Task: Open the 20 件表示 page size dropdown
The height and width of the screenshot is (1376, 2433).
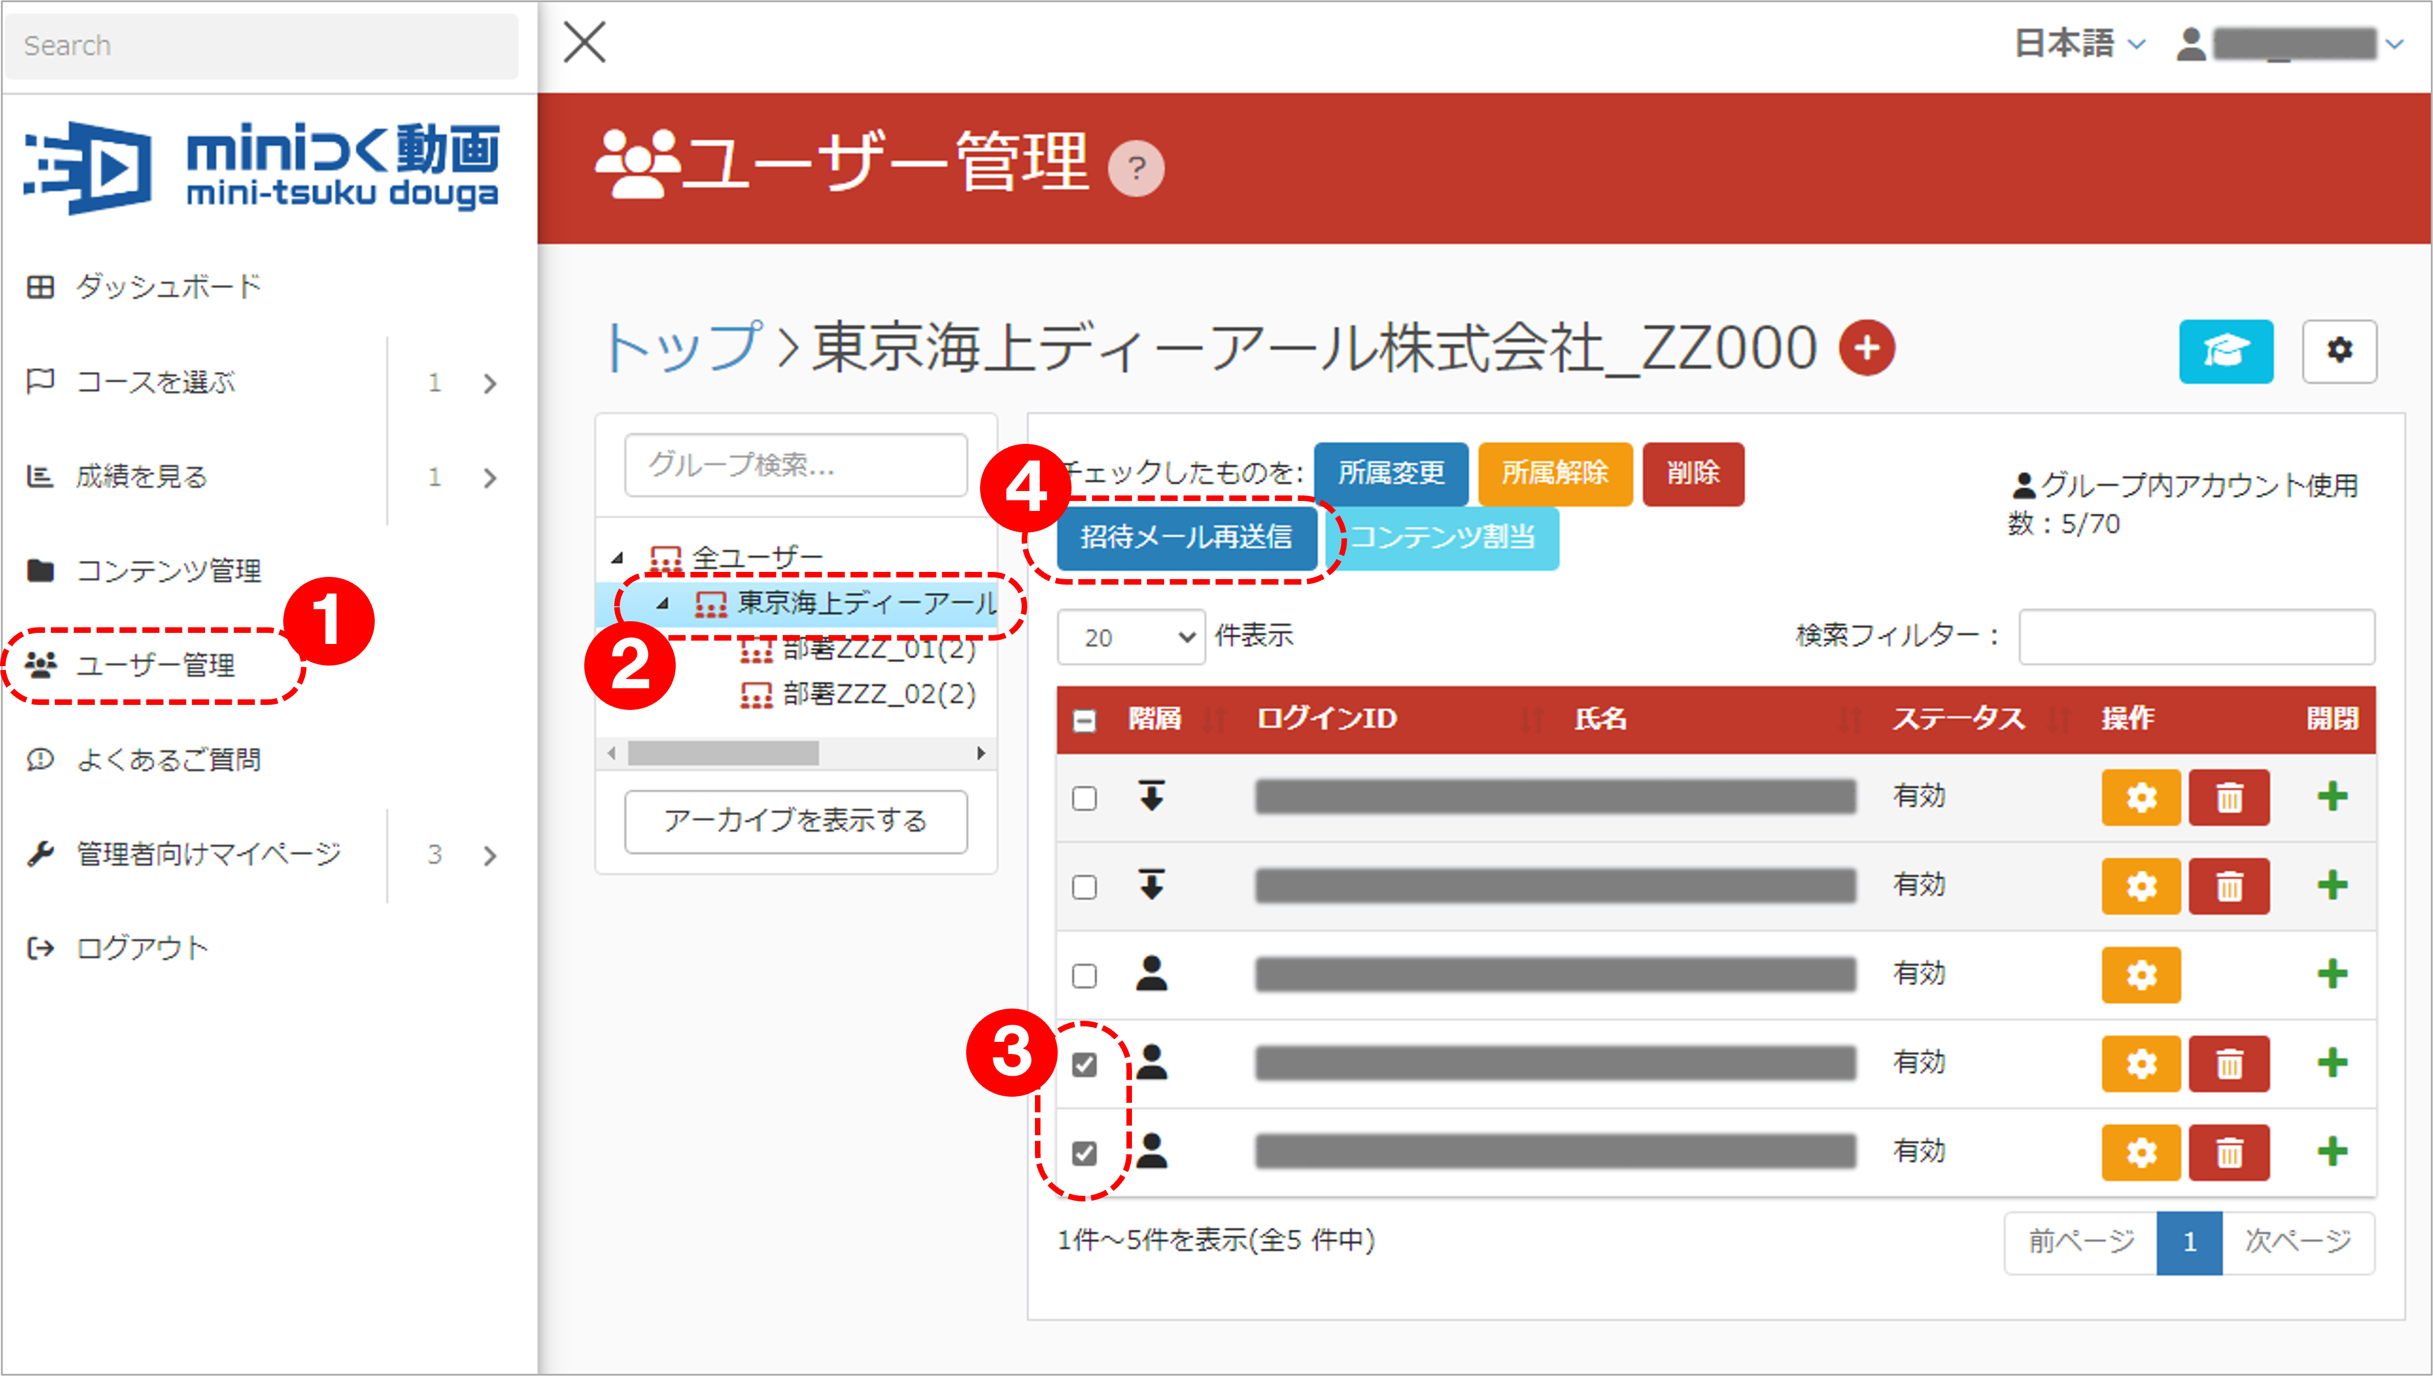Action: (1130, 637)
